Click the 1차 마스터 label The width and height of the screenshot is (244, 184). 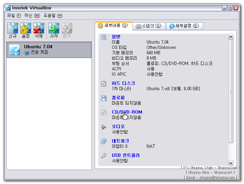point(121,89)
